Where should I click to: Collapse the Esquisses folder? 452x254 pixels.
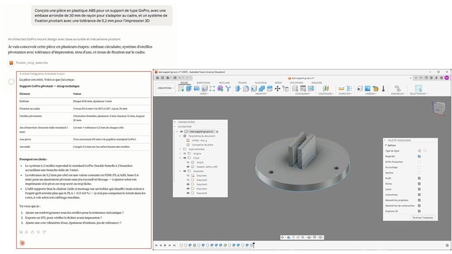pyautogui.click(x=181, y=171)
